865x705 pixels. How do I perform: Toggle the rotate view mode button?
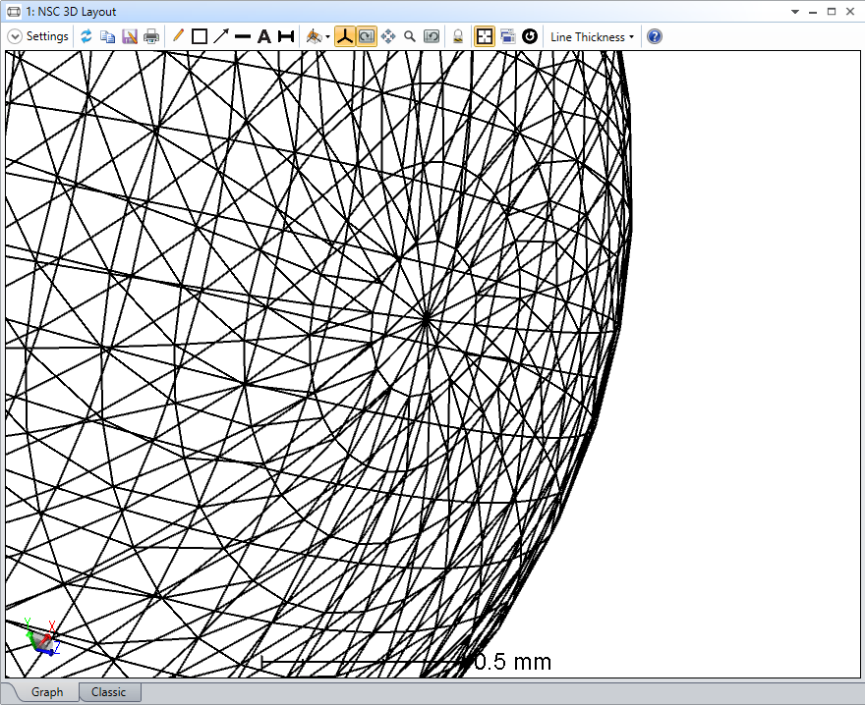coord(366,36)
